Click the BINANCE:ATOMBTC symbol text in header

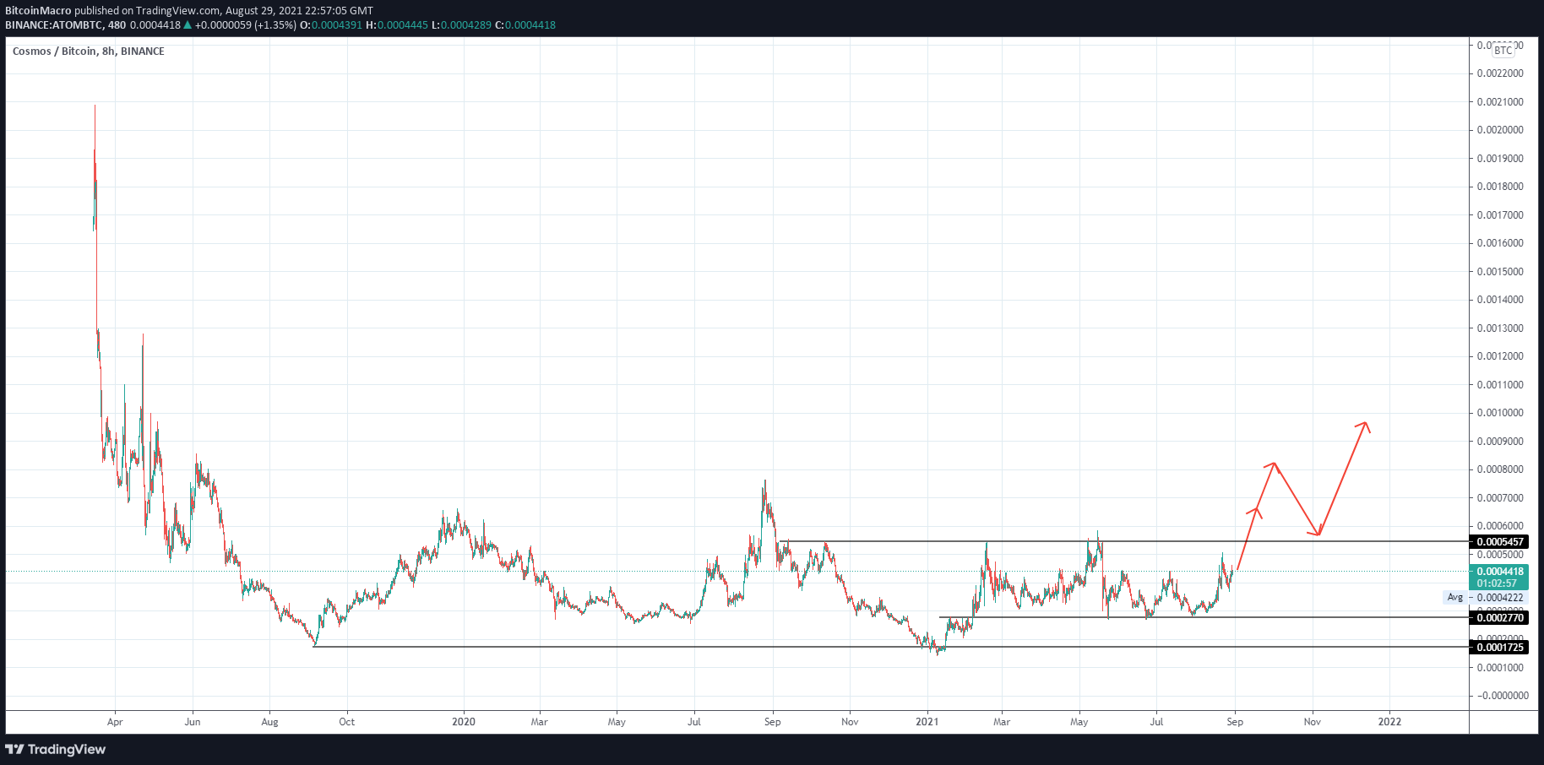pos(53,25)
